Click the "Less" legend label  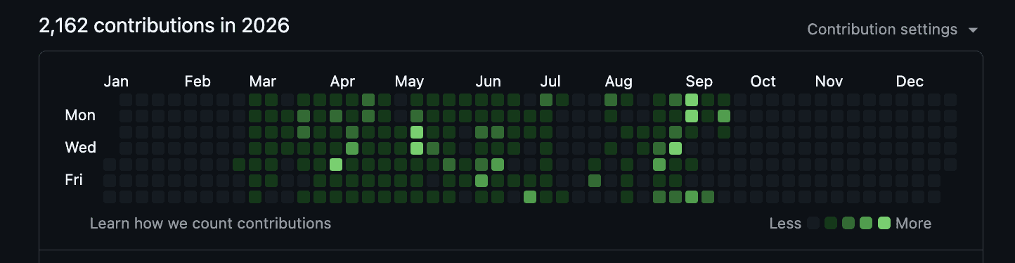coord(785,224)
